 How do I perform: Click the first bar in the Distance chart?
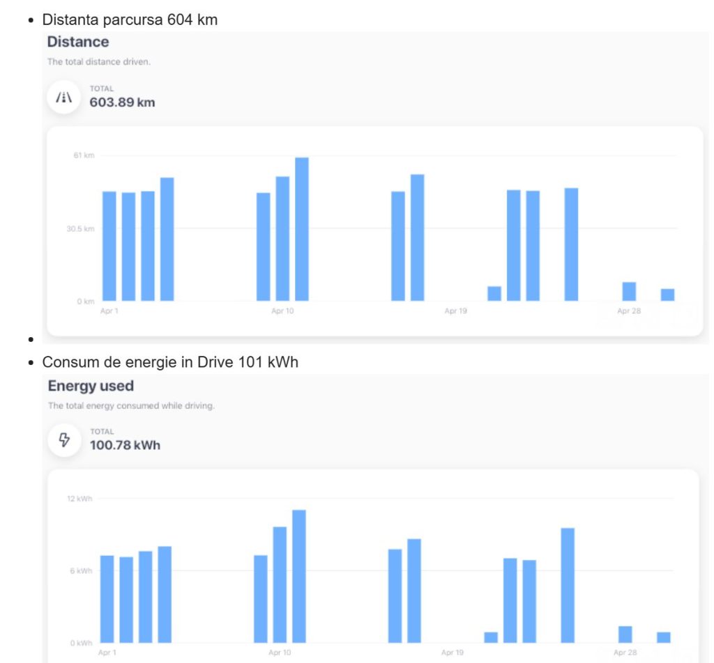point(109,246)
